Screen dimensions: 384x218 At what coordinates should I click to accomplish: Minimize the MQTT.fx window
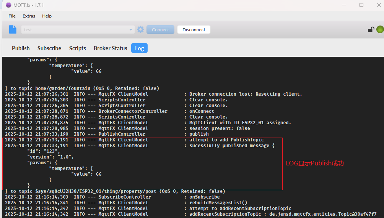pyautogui.click(x=344, y=5)
